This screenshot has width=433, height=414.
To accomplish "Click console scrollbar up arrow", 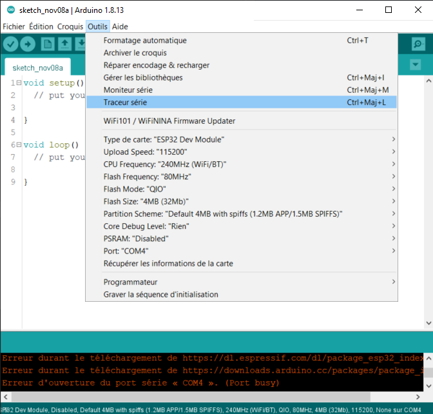I will [x=428, y=359].
